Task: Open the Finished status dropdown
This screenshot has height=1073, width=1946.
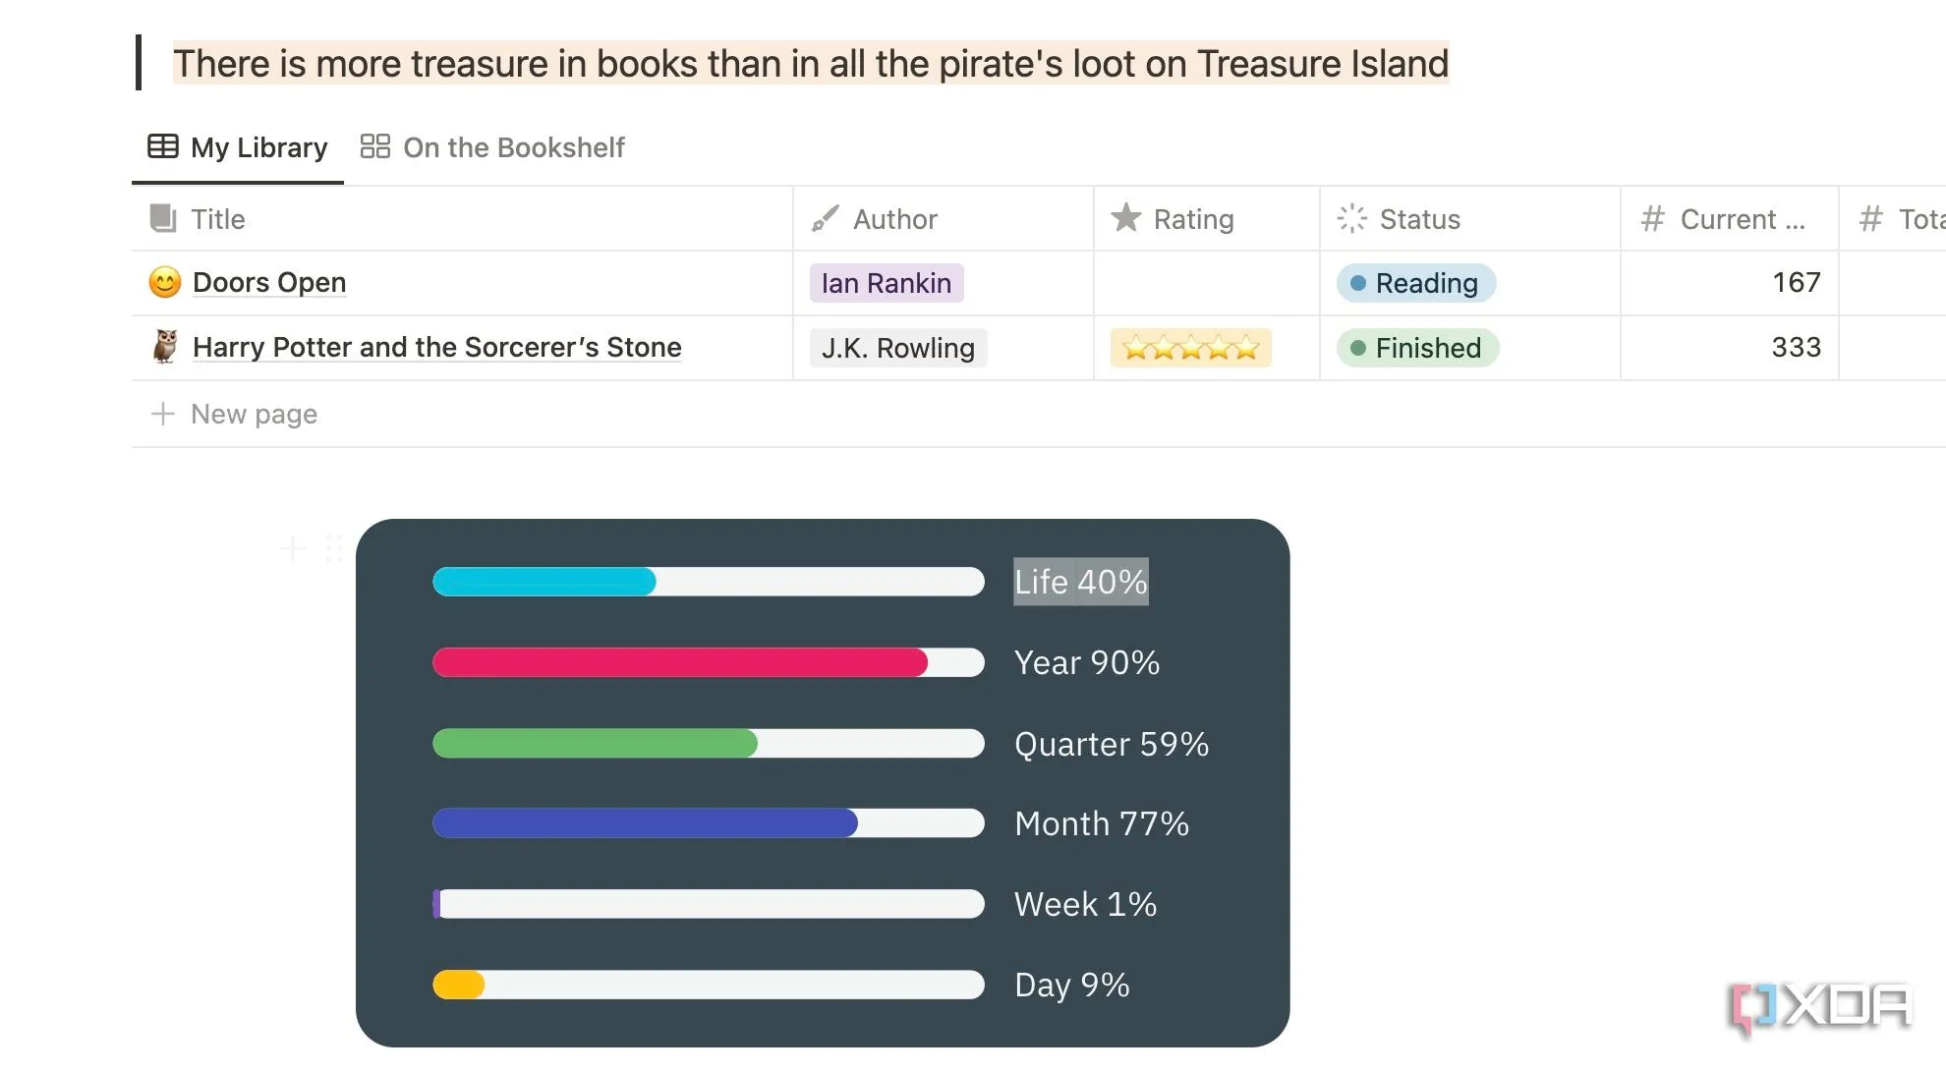Action: pos(1417,348)
